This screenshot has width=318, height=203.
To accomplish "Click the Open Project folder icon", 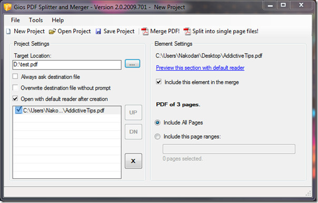I will [52, 32].
